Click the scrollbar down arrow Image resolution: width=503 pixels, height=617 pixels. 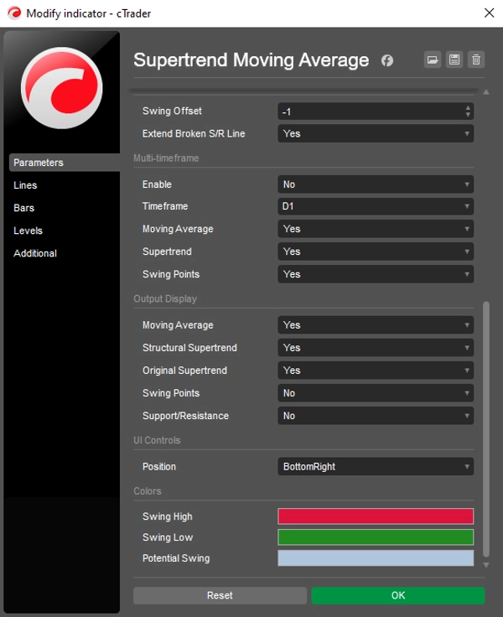486,565
